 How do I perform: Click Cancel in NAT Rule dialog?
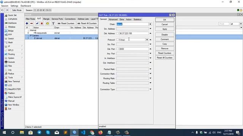coord(164,24)
